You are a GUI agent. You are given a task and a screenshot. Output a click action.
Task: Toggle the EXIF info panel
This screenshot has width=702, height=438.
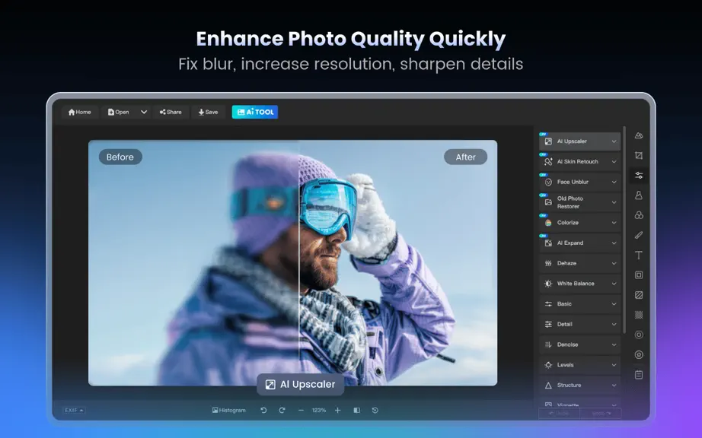pos(74,411)
